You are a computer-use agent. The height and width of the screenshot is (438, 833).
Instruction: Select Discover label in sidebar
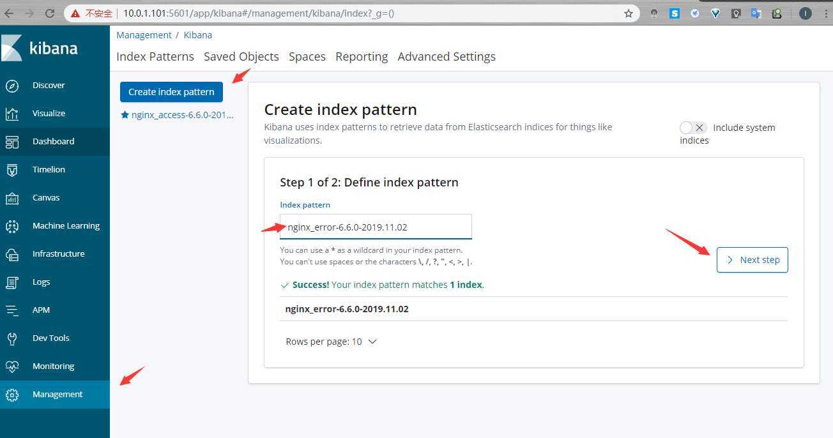(x=49, y=86)
